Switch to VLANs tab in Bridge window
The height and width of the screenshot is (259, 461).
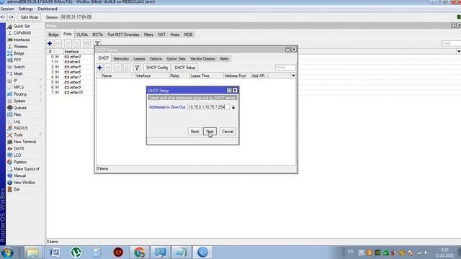tap(81, 35)
